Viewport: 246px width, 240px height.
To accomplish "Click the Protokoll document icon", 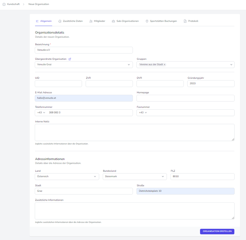I will pos(185,21).
